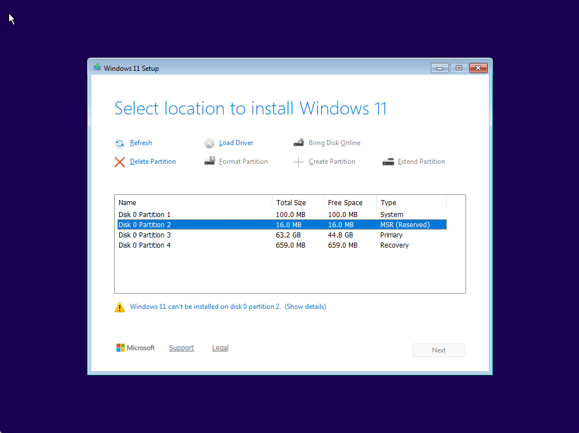This screenshot has height=433, width=579.
Task: Close the Windows 11 Setup window
Action: pyautogui.click(x=479, y=68)
